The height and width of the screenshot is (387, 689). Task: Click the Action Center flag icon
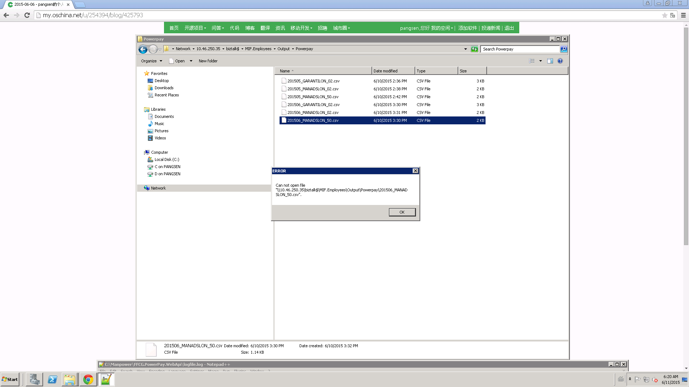pyautogui.click(x=638, y=379)
